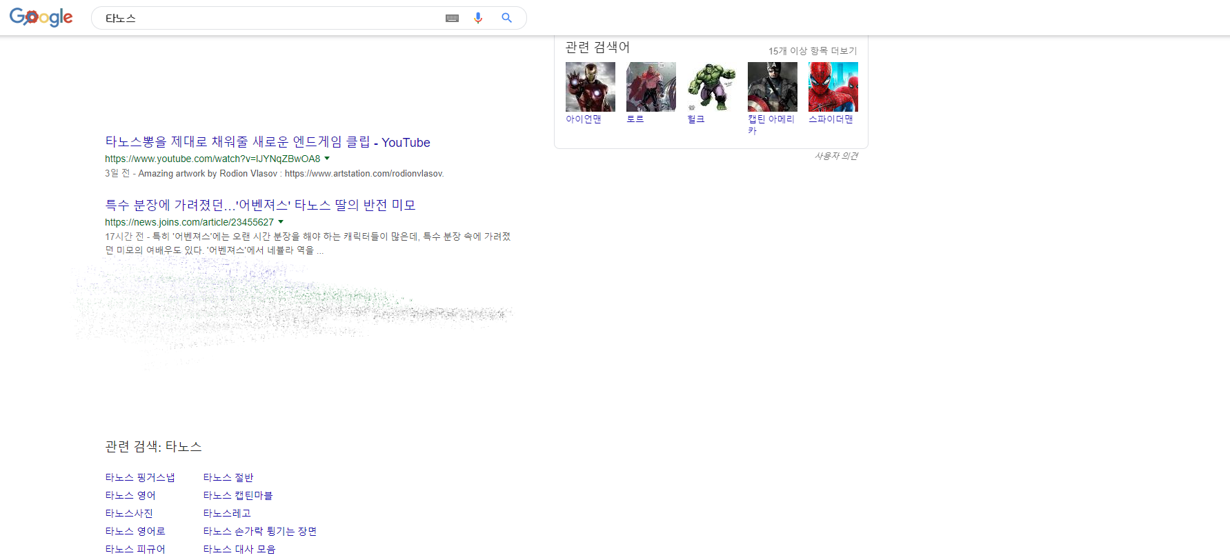
Task: Open the on-screen keyboard input tool
Action: click(453, 18)
